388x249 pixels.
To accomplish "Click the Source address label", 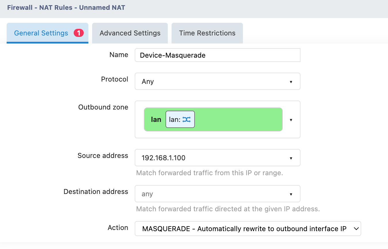I will tap(103, 156).
